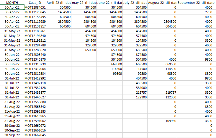The image size is (216, 138).
Task: Click customer ID MOT12196512
Action: pos(35,40)
